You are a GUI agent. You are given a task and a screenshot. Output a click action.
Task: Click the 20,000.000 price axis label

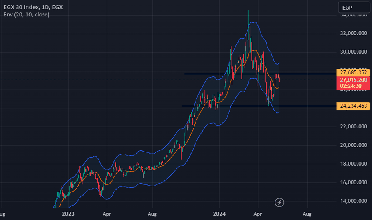354,145
